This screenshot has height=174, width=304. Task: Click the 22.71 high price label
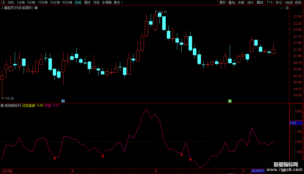pos(163,12)
